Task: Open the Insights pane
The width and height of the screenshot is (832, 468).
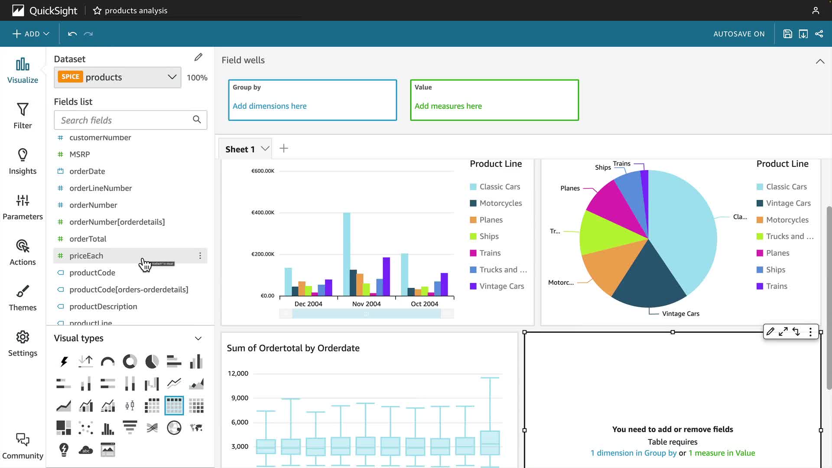Action: pos(23,162)
